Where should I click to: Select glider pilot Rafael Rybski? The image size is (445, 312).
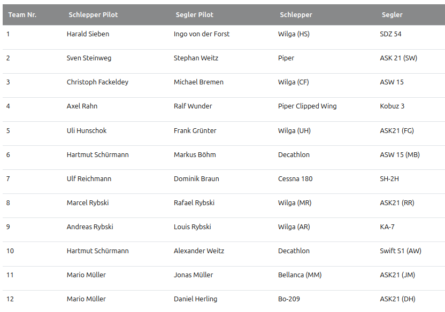coord(194,203)
